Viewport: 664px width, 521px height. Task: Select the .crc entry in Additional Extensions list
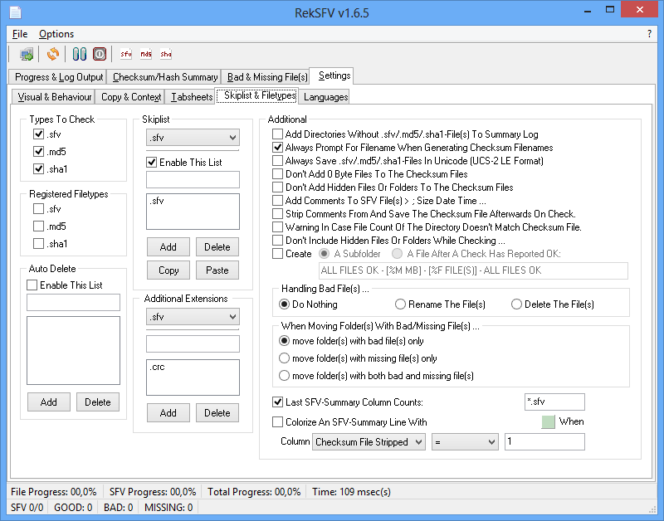[157, 367]
